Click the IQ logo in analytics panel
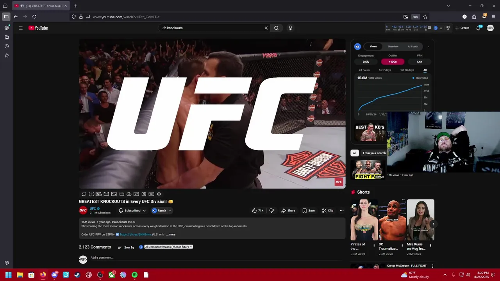Image resolution: width=500 pixels, height=281 pixels. 357,46
